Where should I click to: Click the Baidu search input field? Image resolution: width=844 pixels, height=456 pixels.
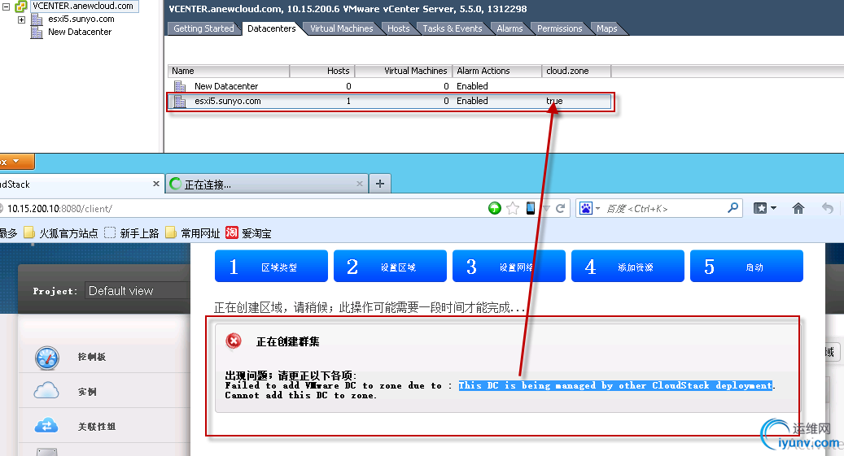click(665, 209)
